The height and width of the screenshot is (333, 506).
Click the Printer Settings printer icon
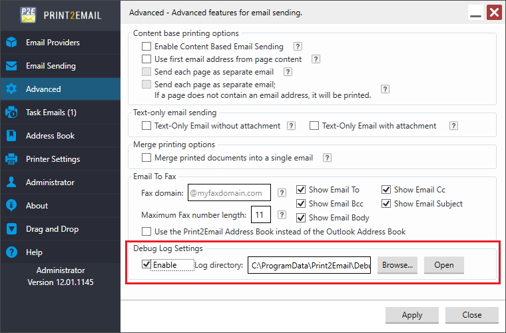click(11, 159)
